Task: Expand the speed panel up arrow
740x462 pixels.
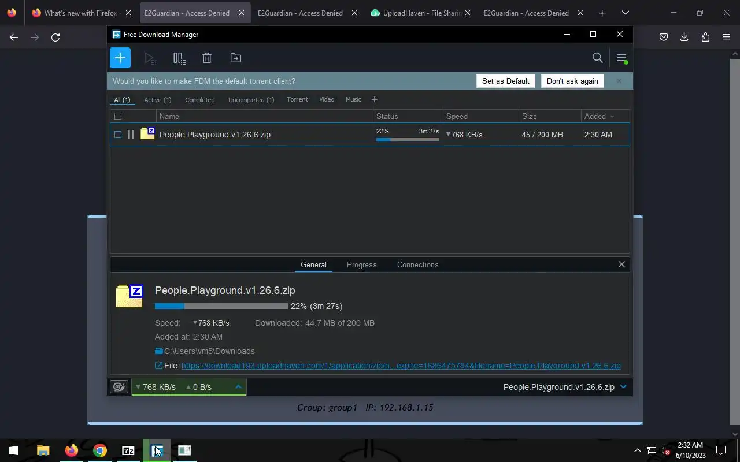Action: [x=238, y=387]
